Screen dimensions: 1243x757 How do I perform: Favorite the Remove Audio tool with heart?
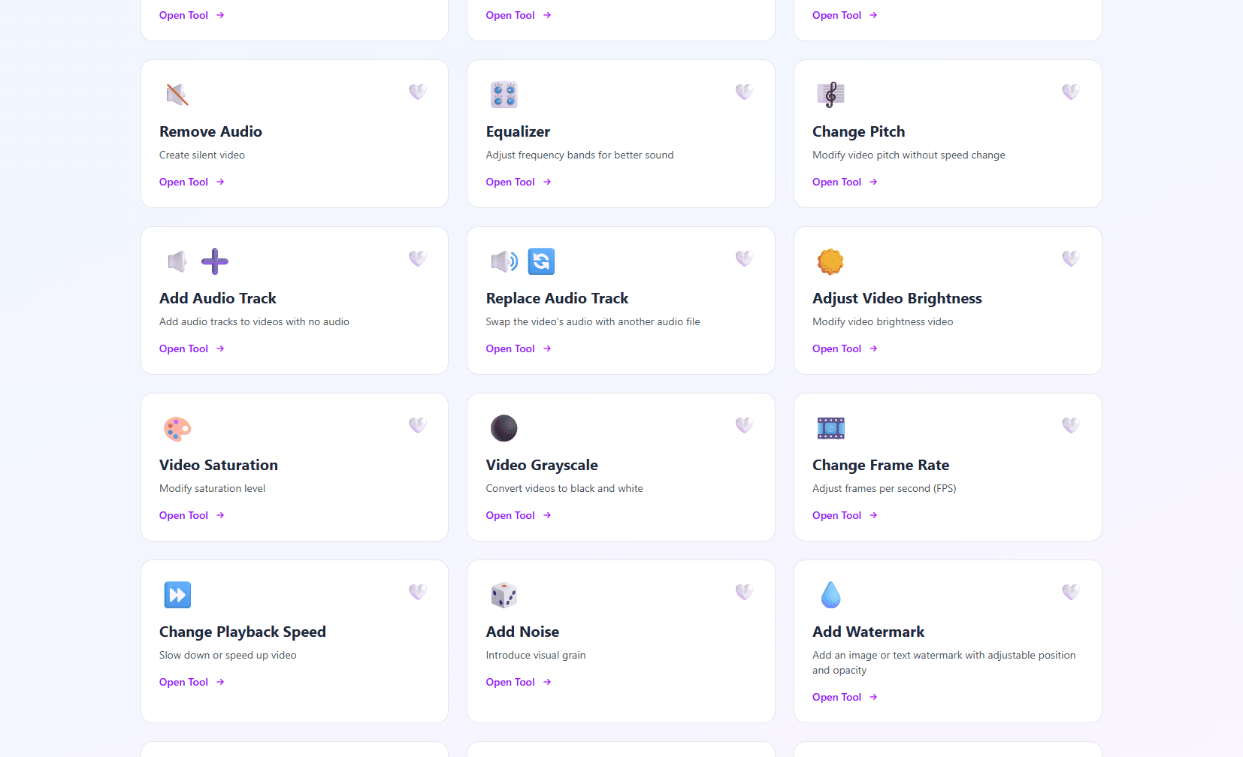(418, 92)
